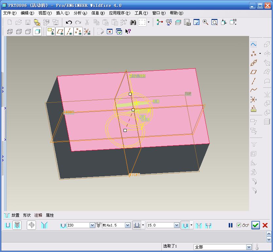This screenshot has width=273, height=252.
Task: Click the message area scroll down arrow
Action: tap(269, 240)
